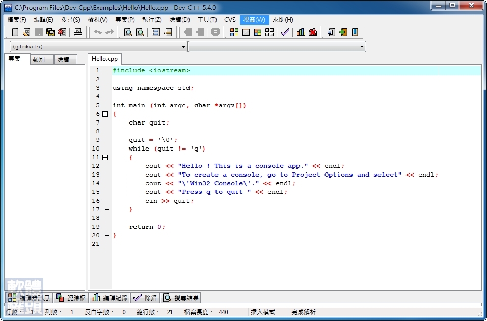Click the 'cin >> quit;' line
This screenshot has width=487, height=321.
point(169,201)
